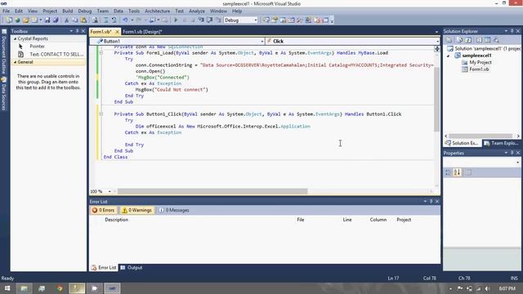Collapse the Crystal Reports toolbox group
Image resolution: width=523 pixels, height=294 pixels.
point(15,39)
